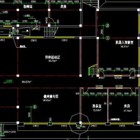Click the 854.87m² area text
Image resolution: width=140 pixels, height=140 pixels.
27,82
